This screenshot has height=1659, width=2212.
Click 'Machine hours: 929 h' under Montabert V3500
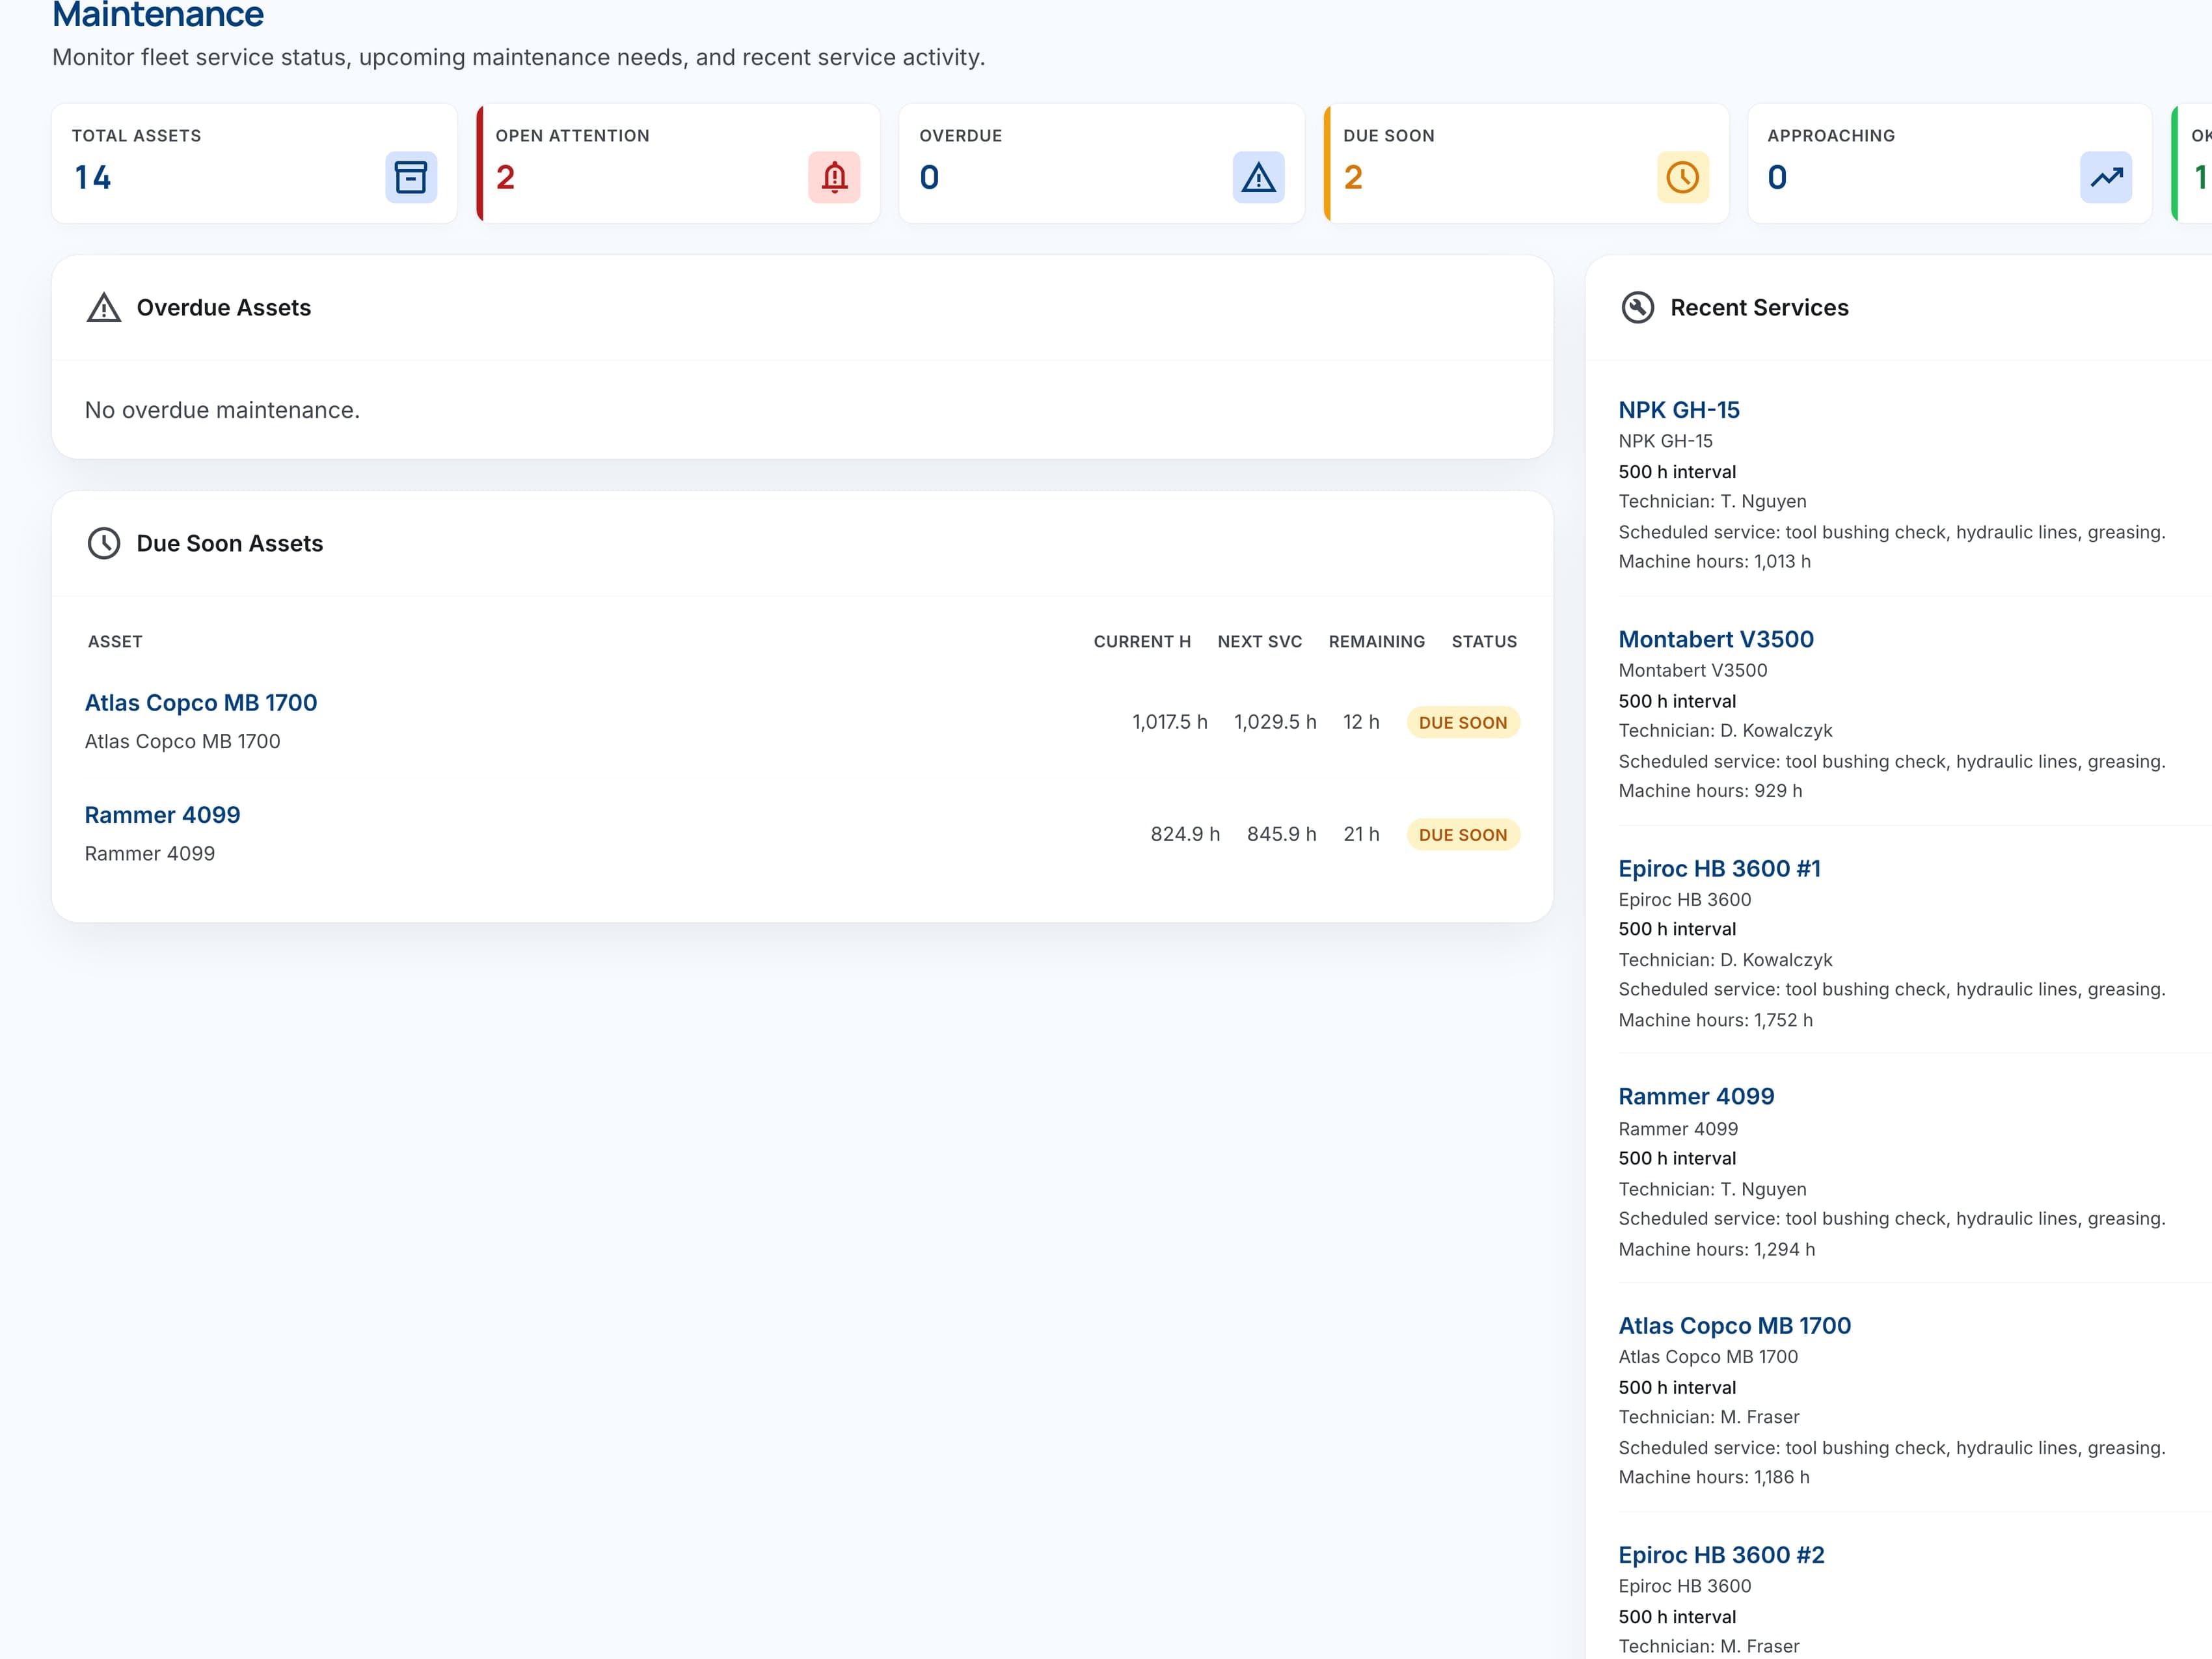[x=1711, y=791]
